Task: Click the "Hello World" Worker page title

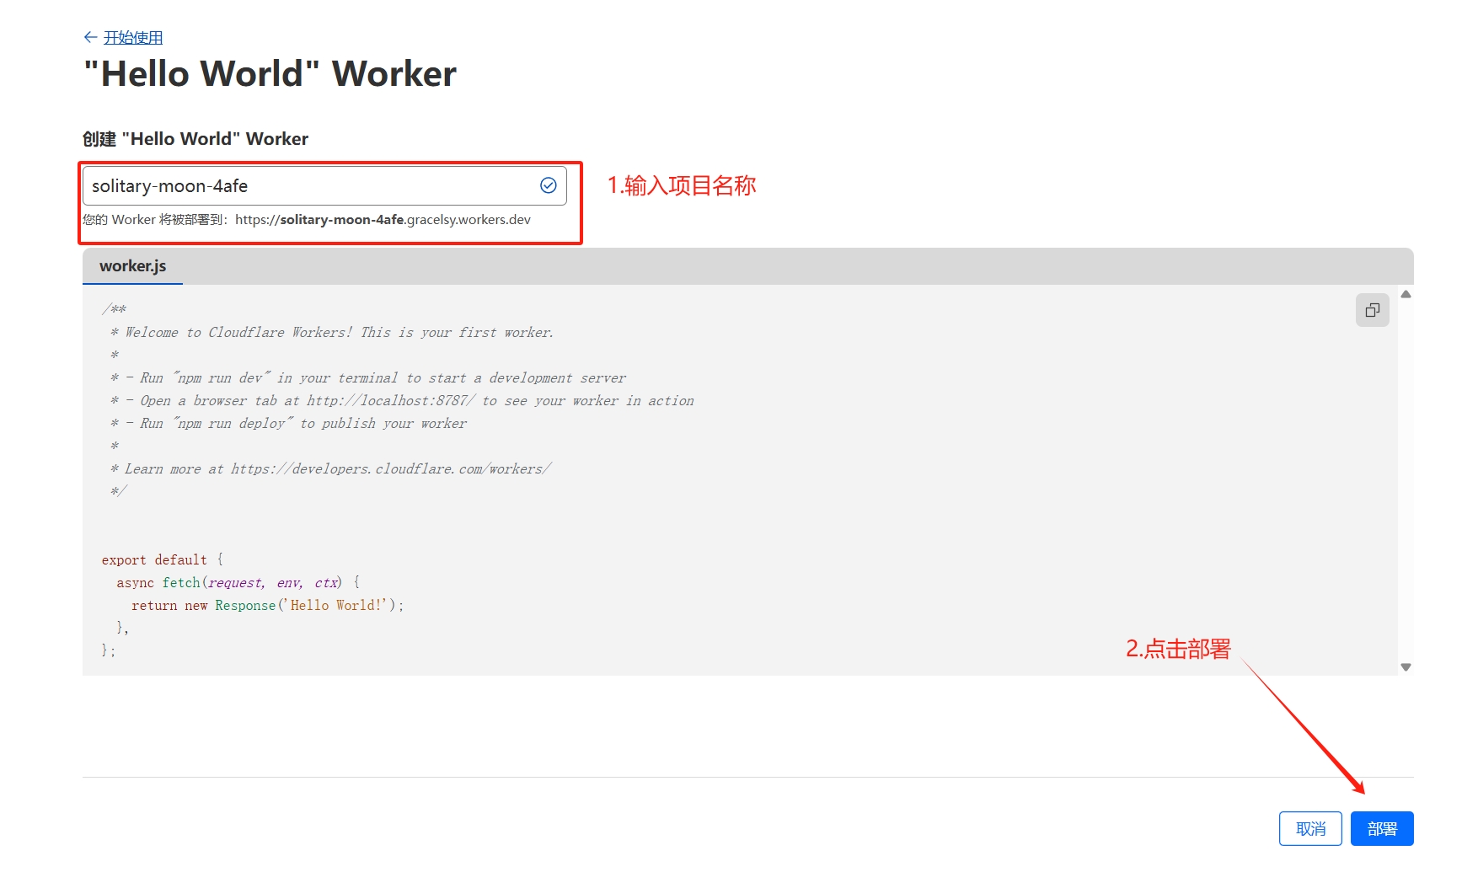Action: pyautogui.click(x=270, y=74)
